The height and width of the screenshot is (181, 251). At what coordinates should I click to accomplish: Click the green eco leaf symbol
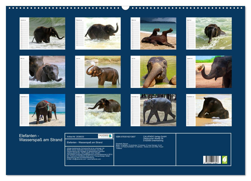pos(225,160)
